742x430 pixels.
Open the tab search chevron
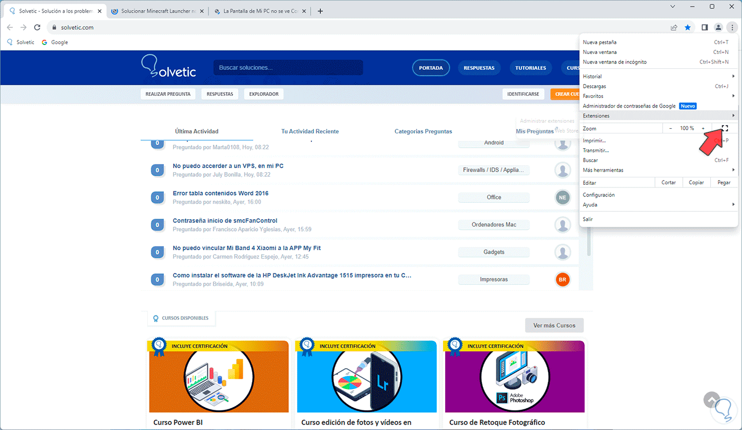673,6
